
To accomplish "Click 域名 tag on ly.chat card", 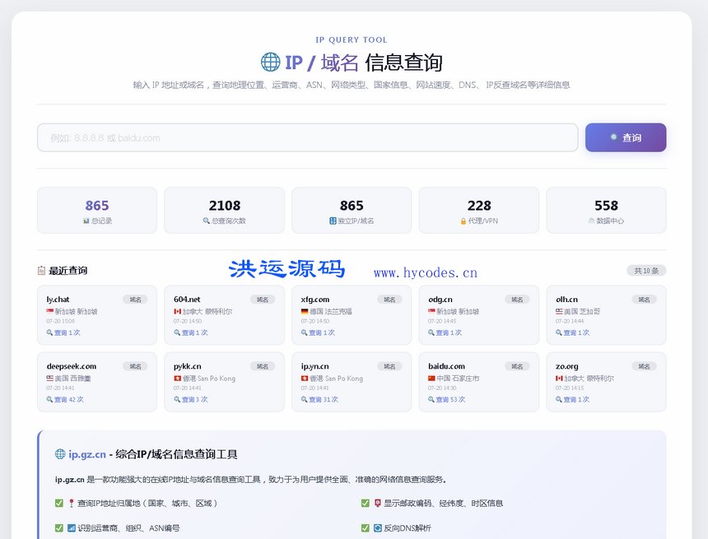I will click(136, 300).
